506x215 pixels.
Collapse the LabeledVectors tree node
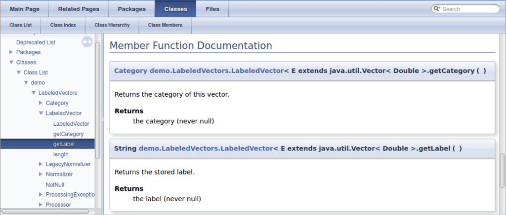pyautogui.click(x=33, y=93)
